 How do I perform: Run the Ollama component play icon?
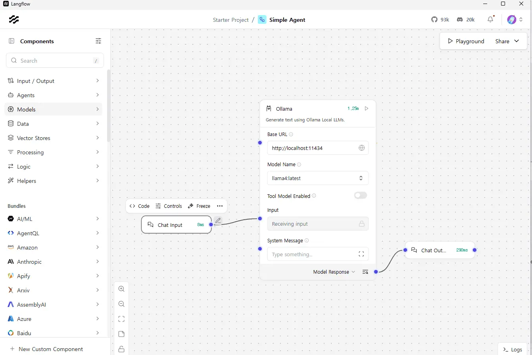[x=367, y=108]
